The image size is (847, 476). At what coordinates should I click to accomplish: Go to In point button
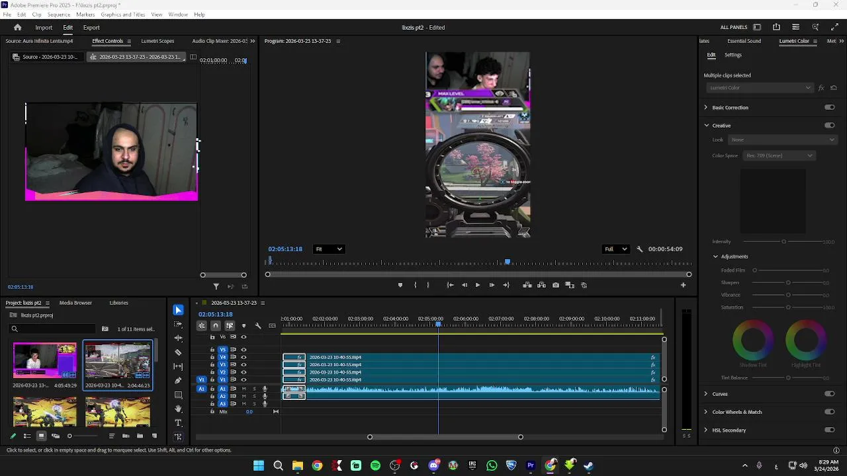[x=450, y=285]
